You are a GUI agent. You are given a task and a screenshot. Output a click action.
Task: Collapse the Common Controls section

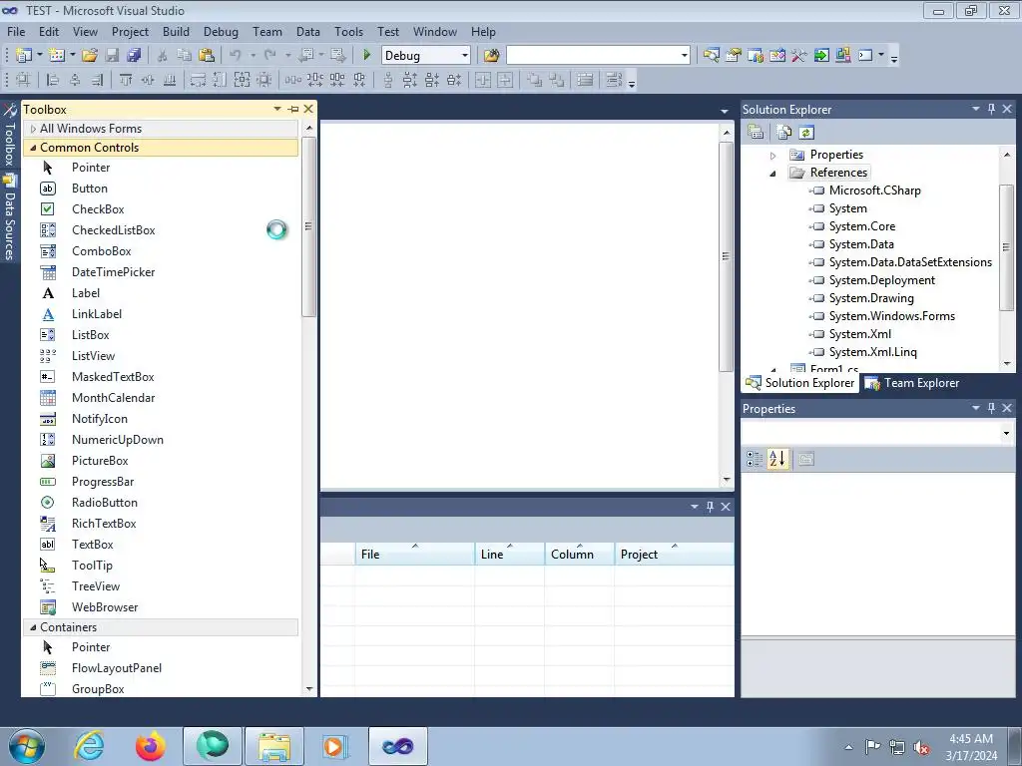(x=33, y=148)
